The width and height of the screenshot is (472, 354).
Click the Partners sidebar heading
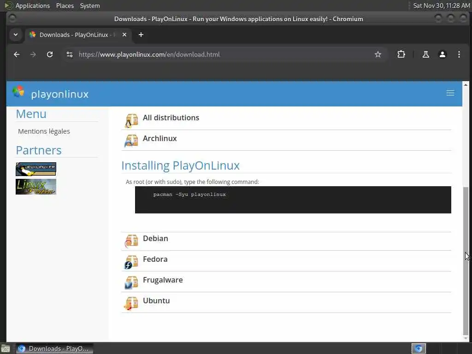click(x=39, y=150)
